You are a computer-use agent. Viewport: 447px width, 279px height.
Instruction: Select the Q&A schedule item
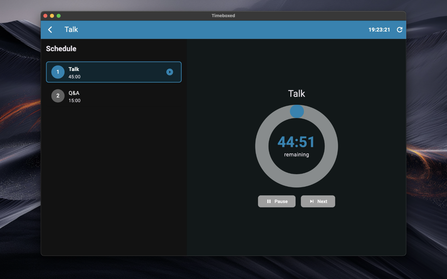point(114,96)
